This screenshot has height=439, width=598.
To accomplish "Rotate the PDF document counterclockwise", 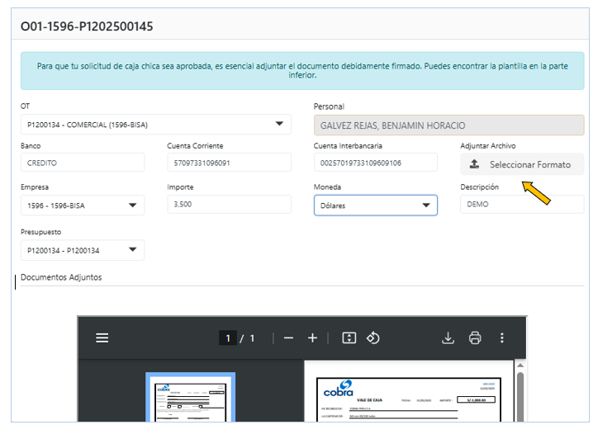I will (373, 338).
